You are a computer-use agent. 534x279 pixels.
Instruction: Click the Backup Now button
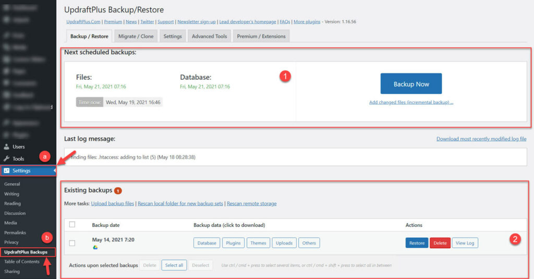click(411, 84)
